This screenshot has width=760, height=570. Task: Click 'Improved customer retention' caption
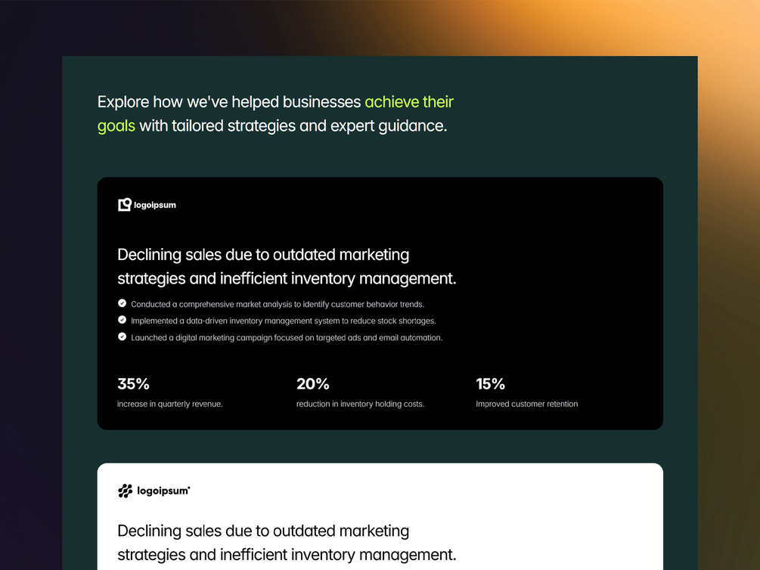(526, 404)
